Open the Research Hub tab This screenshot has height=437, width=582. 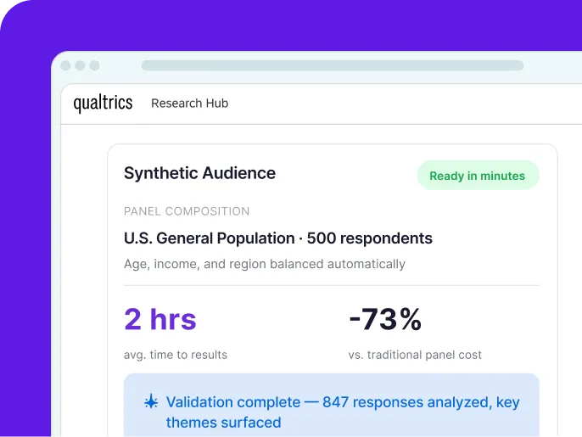[189, 104]
